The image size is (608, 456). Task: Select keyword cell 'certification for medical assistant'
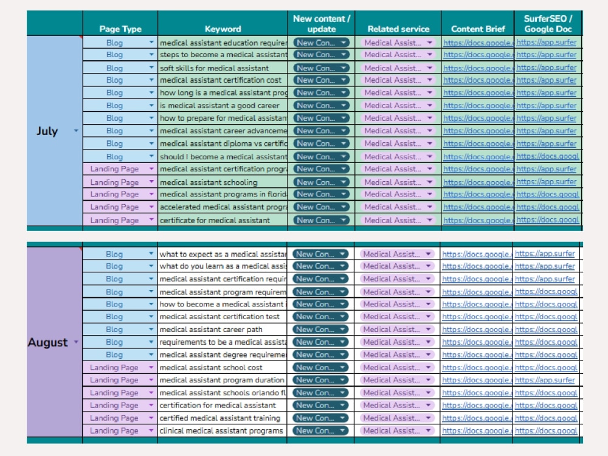(222, 405)
